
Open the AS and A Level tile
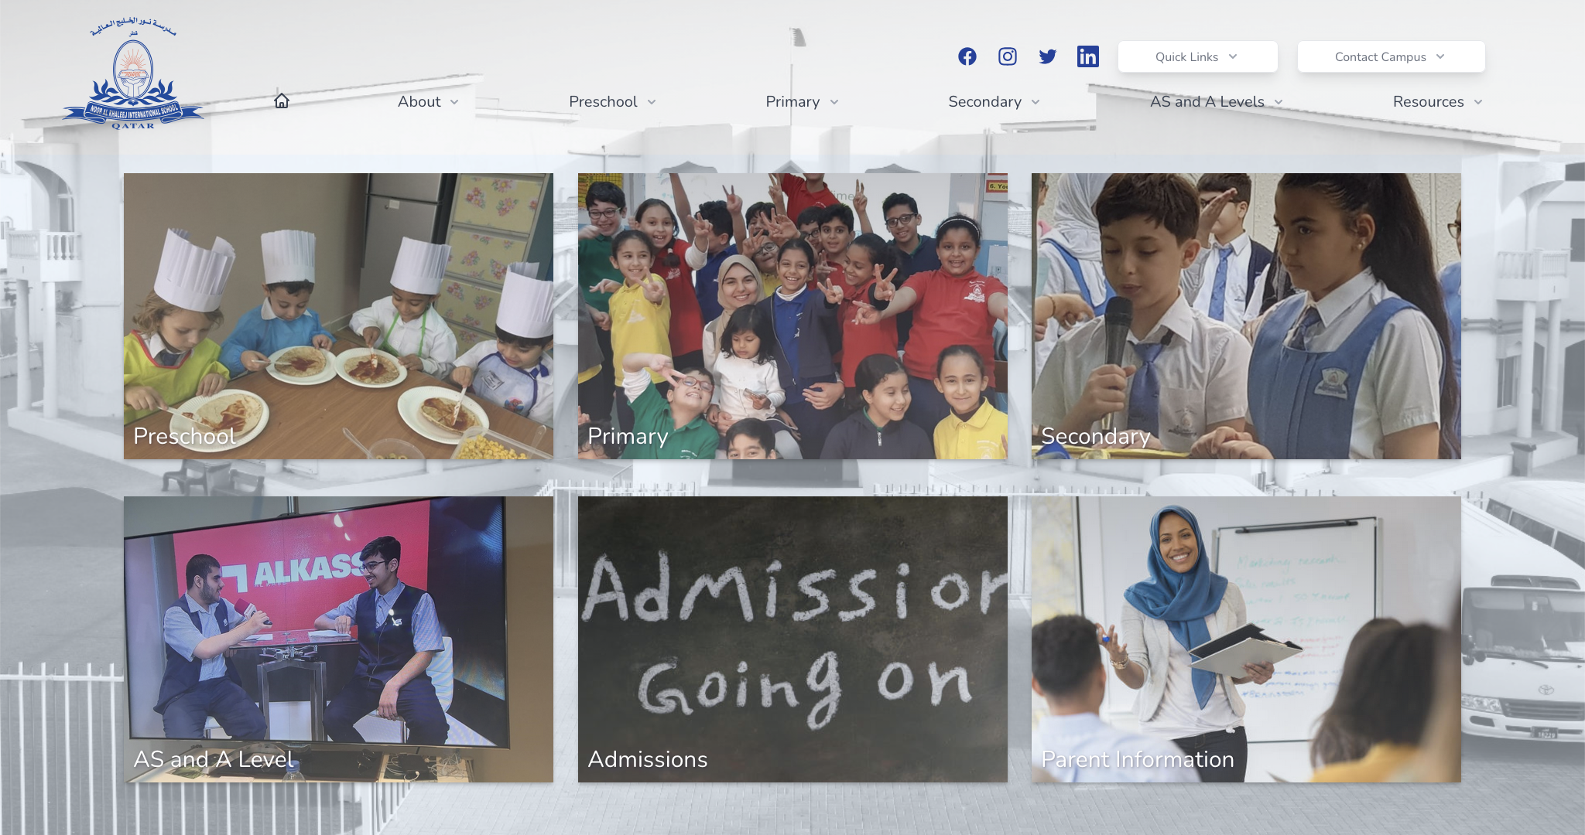pos(338,639)
